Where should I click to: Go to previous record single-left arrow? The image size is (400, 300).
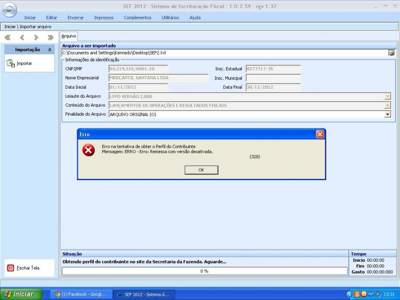pos(22,38)
